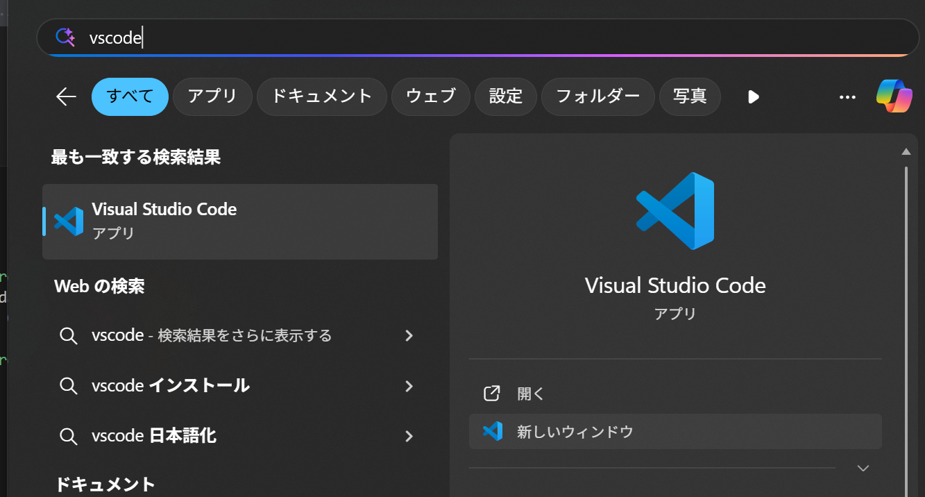Open the Copilot icon
The image size is (925, 497).
pos(894,96)
